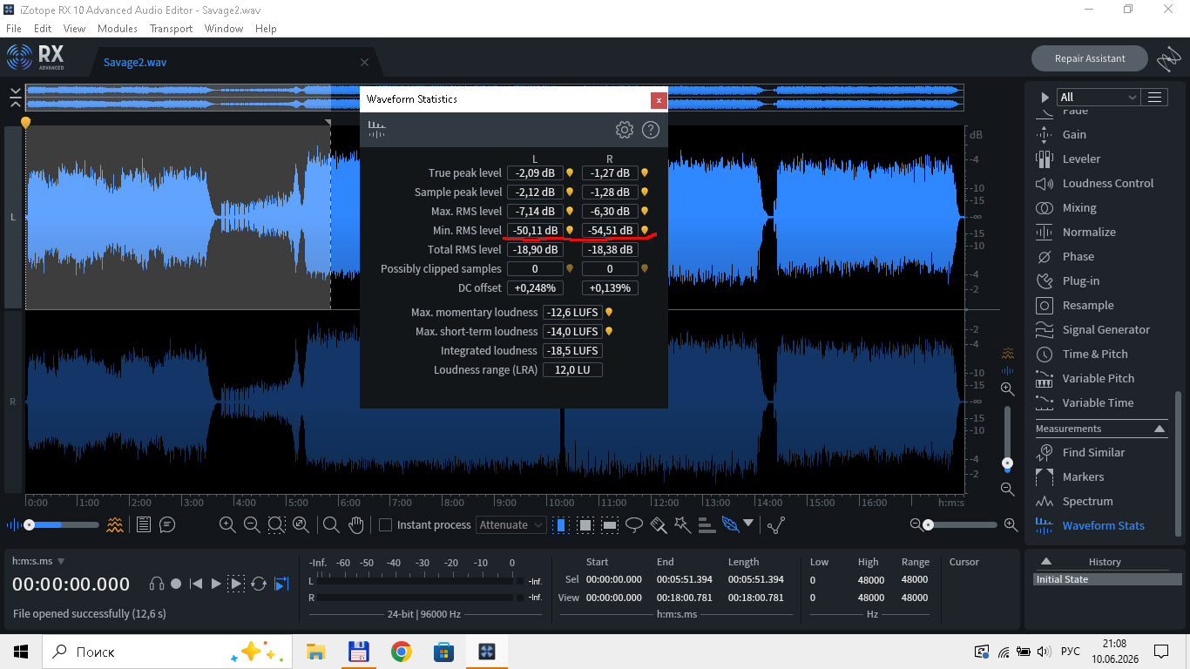1190x669 pixels.
Task: Open the Edit menu
Action: 43,28
